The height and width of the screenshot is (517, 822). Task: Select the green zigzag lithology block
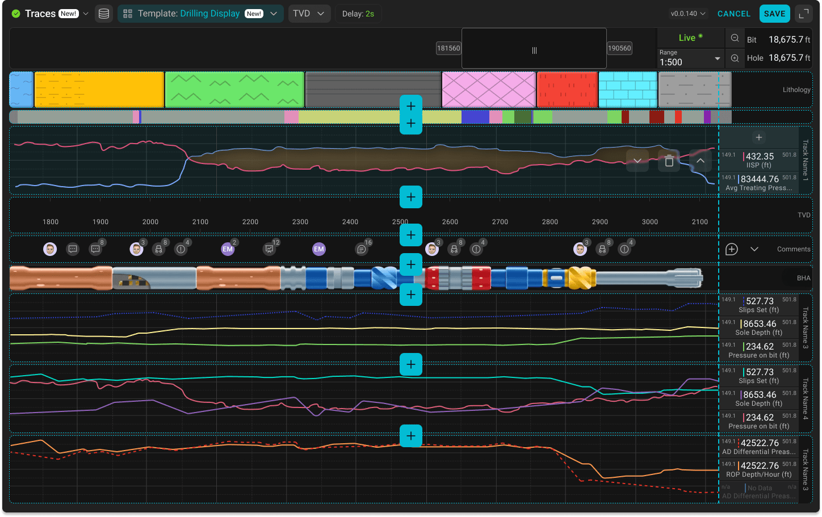(x=234, y=90)
